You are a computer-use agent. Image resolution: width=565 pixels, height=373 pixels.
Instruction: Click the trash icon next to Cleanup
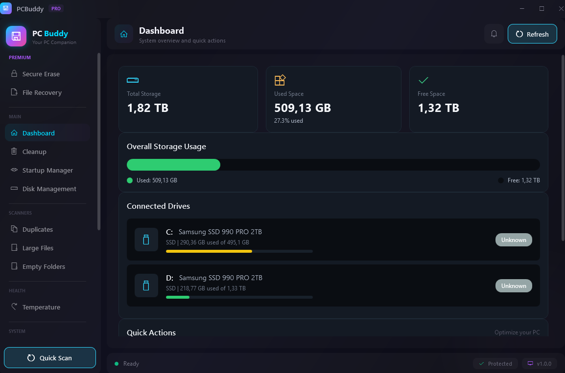15,152
